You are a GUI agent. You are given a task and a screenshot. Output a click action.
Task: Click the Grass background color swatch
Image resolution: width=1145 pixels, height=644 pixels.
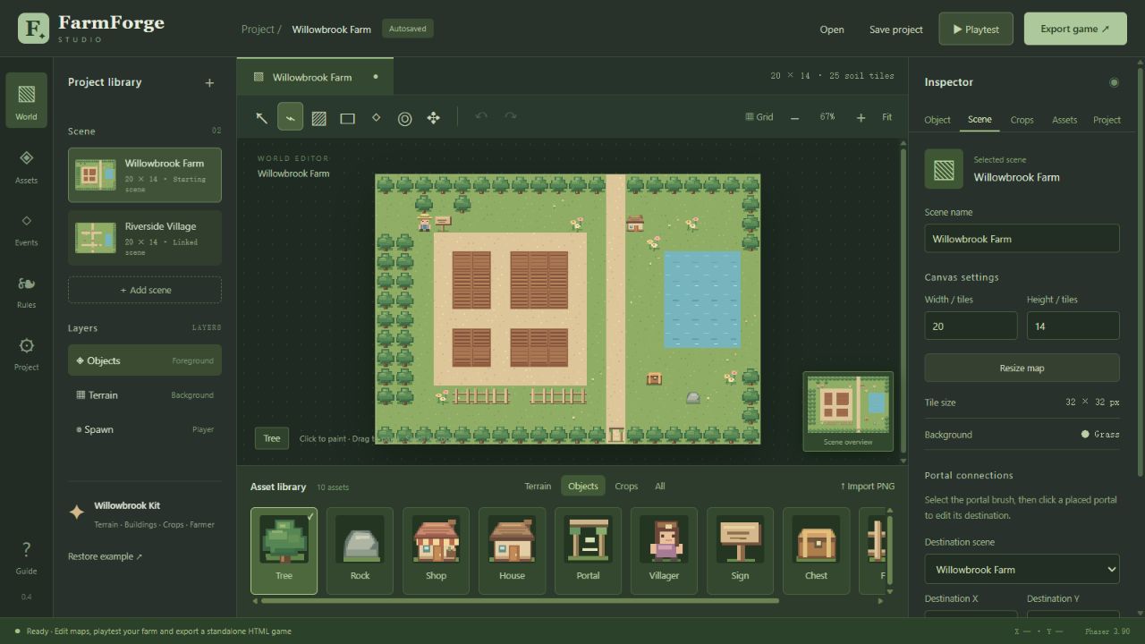click(1085, 435)
